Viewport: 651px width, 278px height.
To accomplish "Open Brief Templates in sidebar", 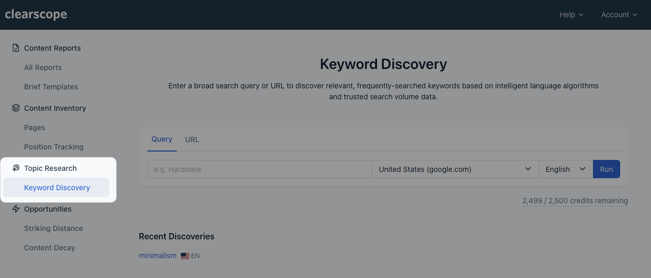I will 51,87.
